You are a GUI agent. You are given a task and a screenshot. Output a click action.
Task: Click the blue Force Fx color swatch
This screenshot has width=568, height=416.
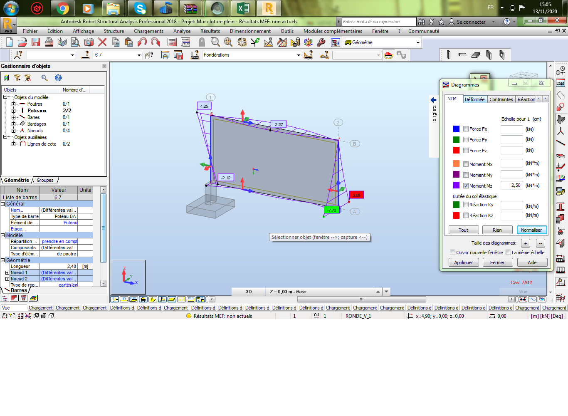(x=456, y=129)
